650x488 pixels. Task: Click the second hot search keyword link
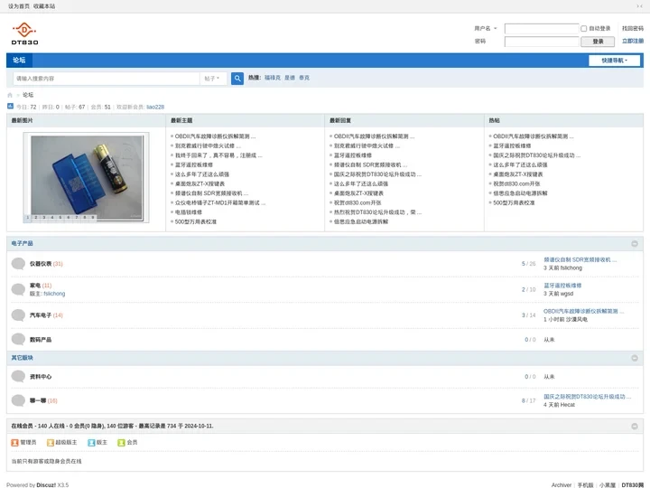pyautogui.click(x=290, y=78)
